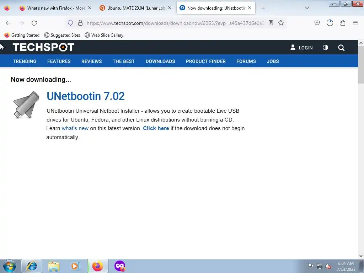364x273 pixels.
Task: Open the Suggested Sites bookmark
Action: coord(62,35)
